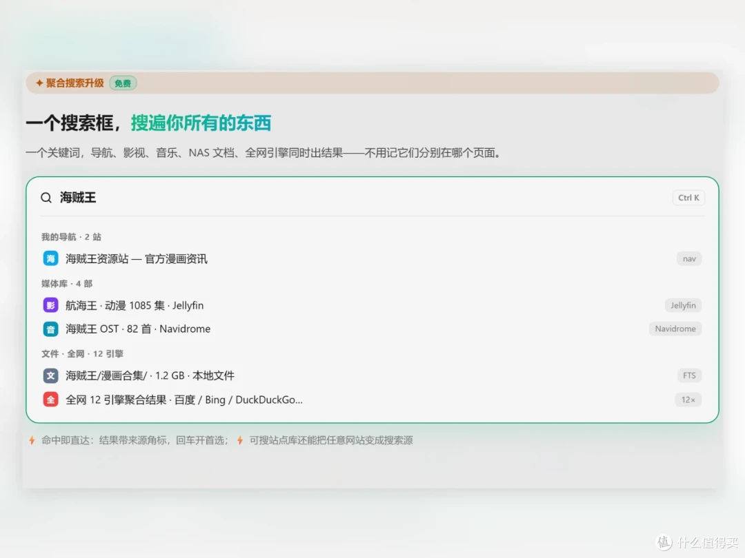This screenshot has width=745, height=558.
Task: Click lightning icon before 可搜站点库
Action: coord(240,440)
